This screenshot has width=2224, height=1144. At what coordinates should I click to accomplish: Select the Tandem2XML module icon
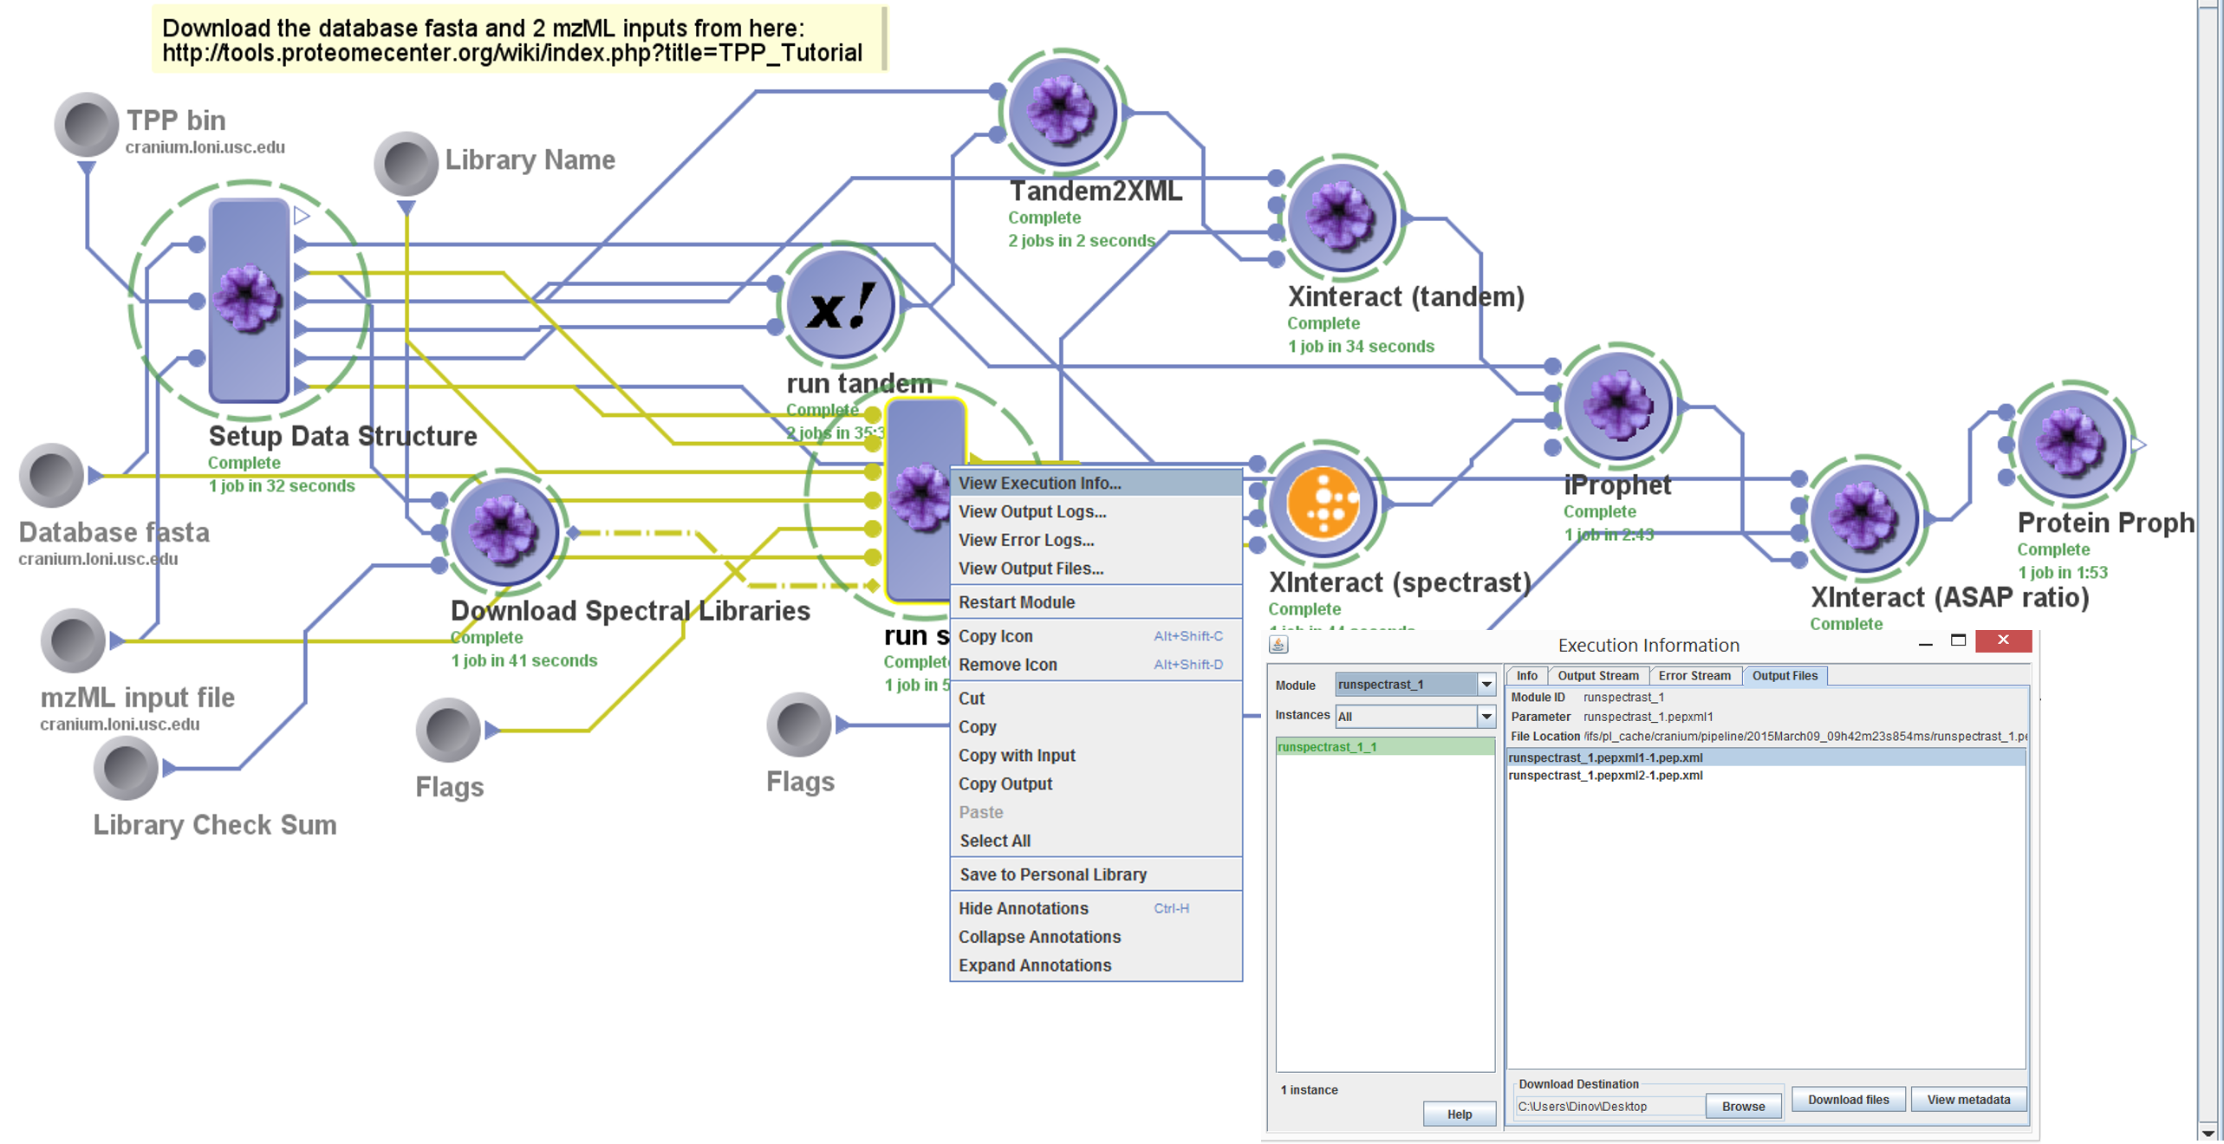pyautogui.click(x=1062, y=111)
